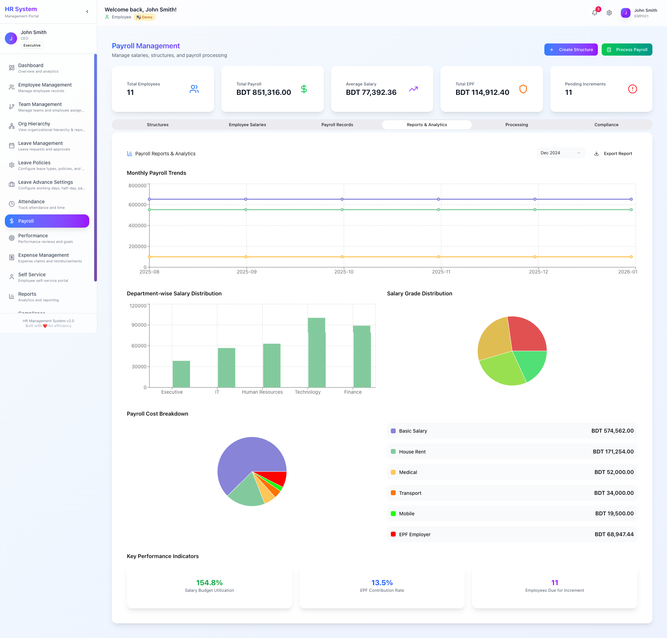The image size is (667, 638).
Task: Collapse the sidebar with the chevron
Action: [87, 11]
